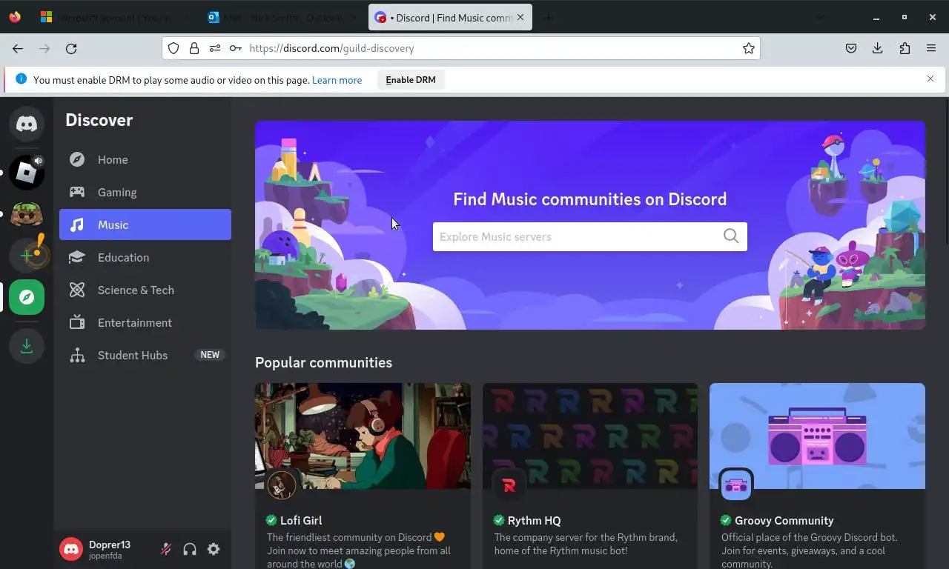Click the shield tracking protection icon
This screenshot has height=569, width=949.
click(173, 48)
